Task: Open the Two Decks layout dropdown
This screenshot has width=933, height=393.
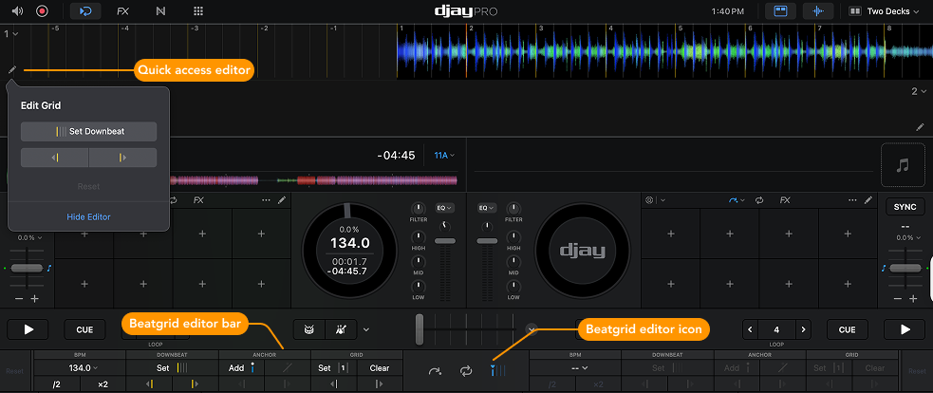Action: pyautogui.click(x=885, y=10)
